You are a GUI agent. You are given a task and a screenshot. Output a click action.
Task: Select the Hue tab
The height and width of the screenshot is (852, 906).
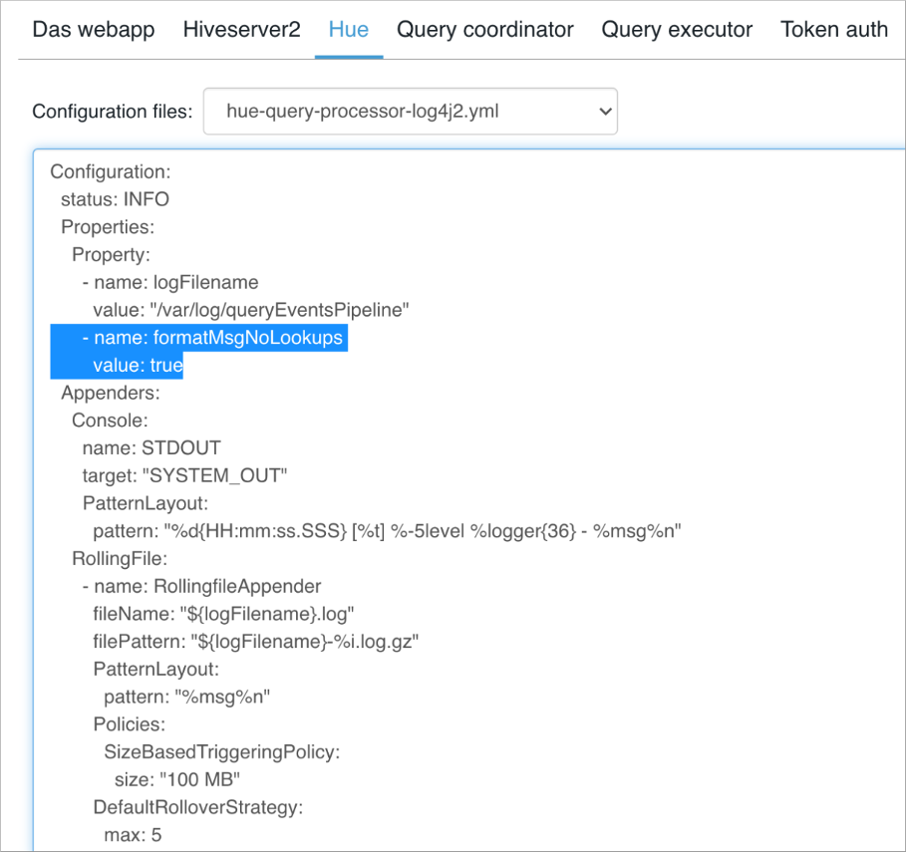click(348, 30)
